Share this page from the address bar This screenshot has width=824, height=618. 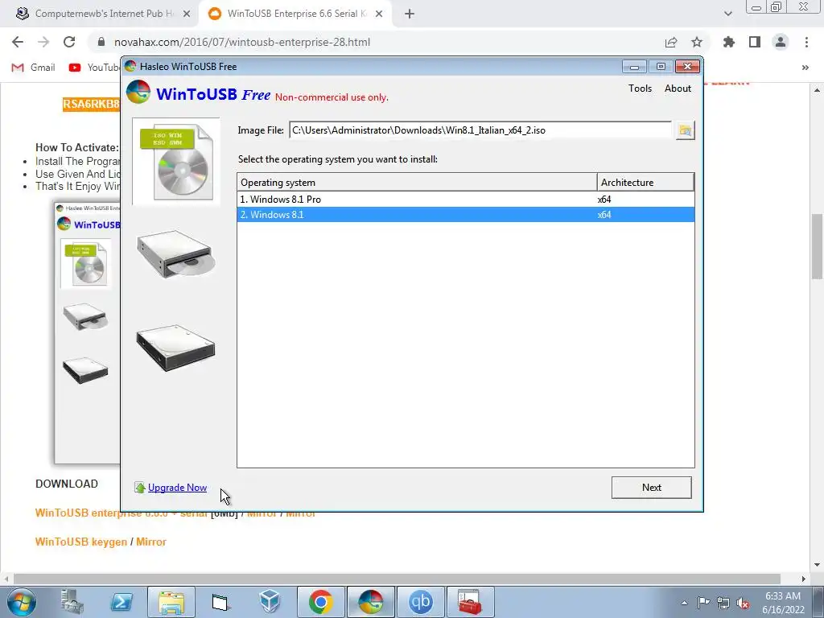pos(671,42)
